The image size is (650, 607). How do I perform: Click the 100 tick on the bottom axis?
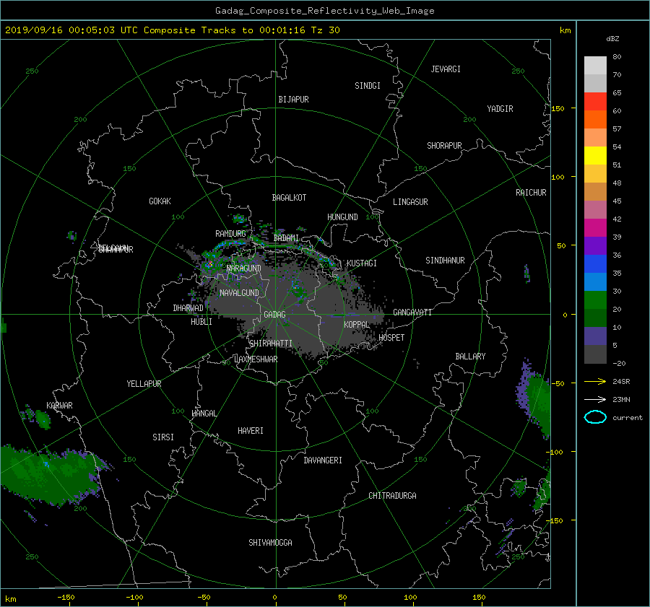(x=410, y=598)
